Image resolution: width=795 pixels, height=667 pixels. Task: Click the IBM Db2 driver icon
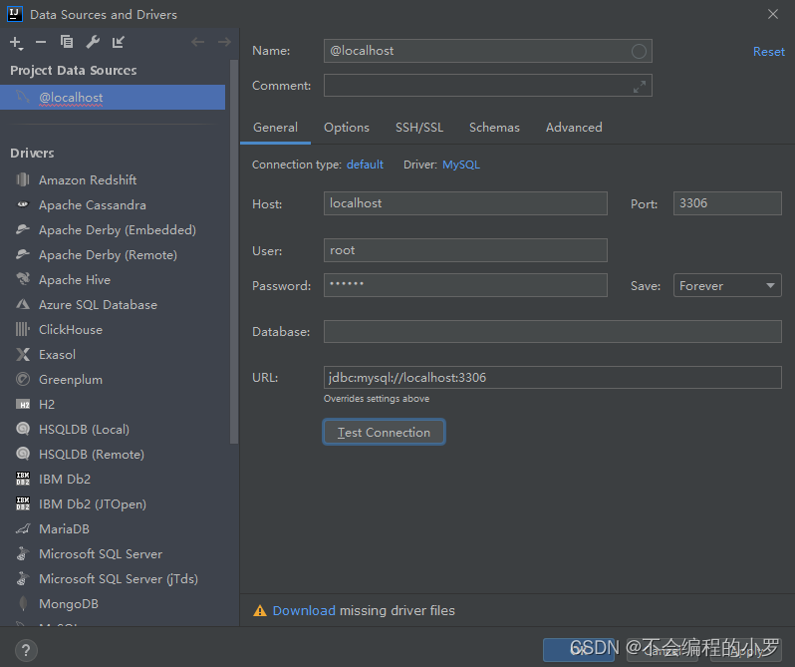click(22, 479)
